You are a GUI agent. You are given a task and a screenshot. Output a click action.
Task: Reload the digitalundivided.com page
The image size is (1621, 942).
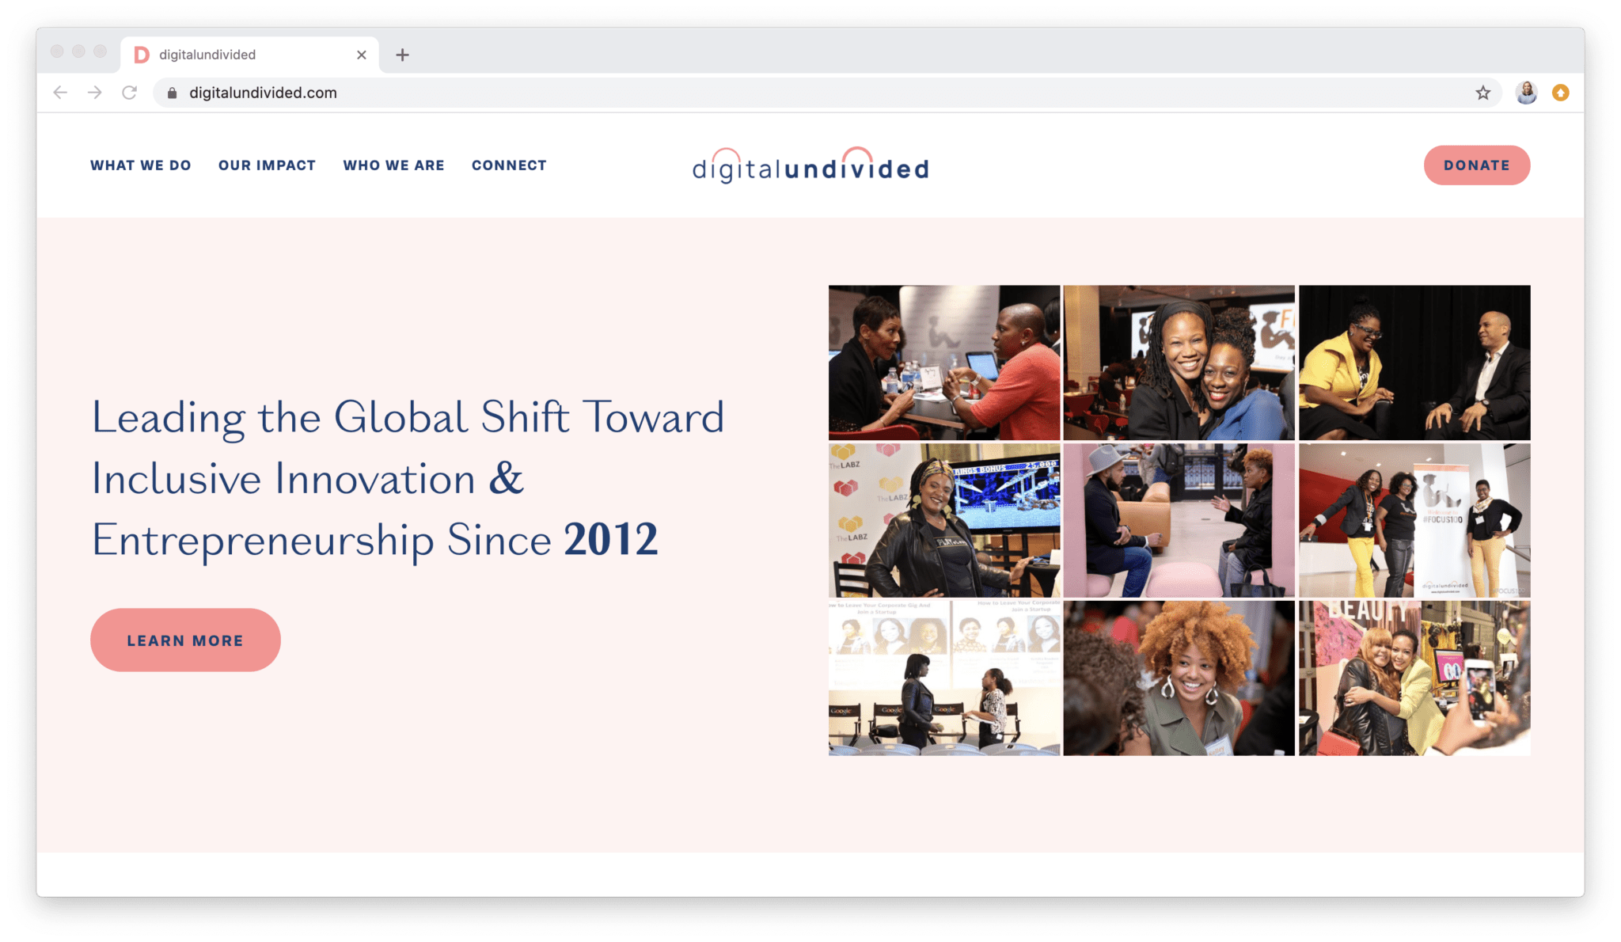pyautogui.click(x=129, y=93)
